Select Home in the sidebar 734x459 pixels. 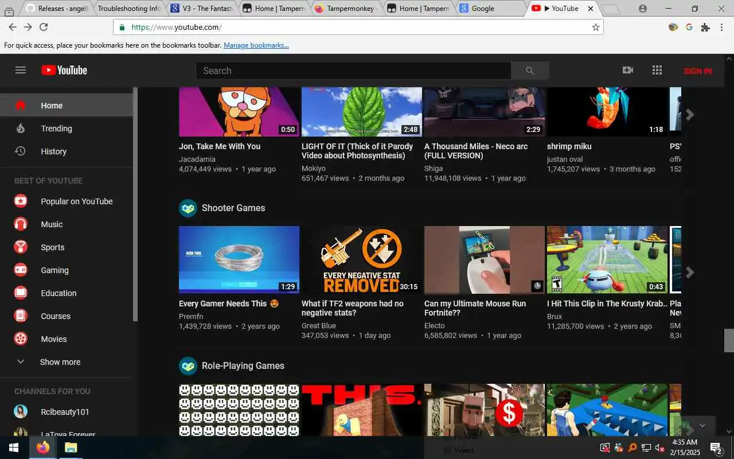point(67,106)
